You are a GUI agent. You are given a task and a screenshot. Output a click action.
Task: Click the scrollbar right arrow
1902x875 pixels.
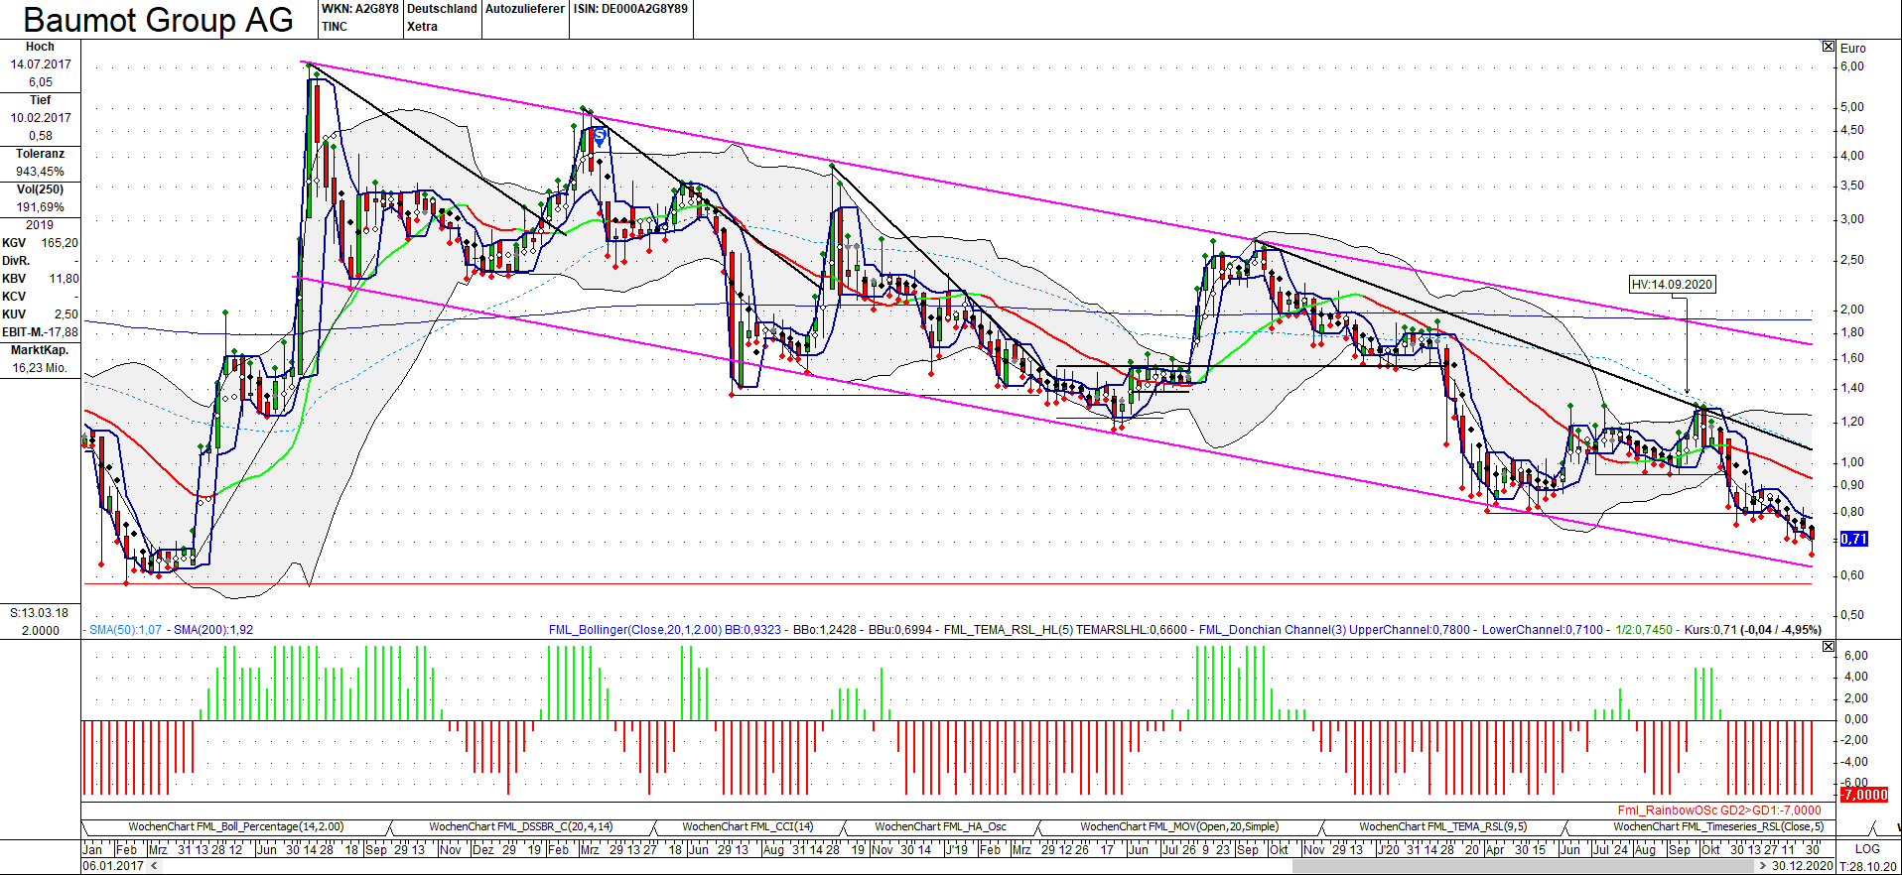pyautogui.click(x=1763, y=866)
